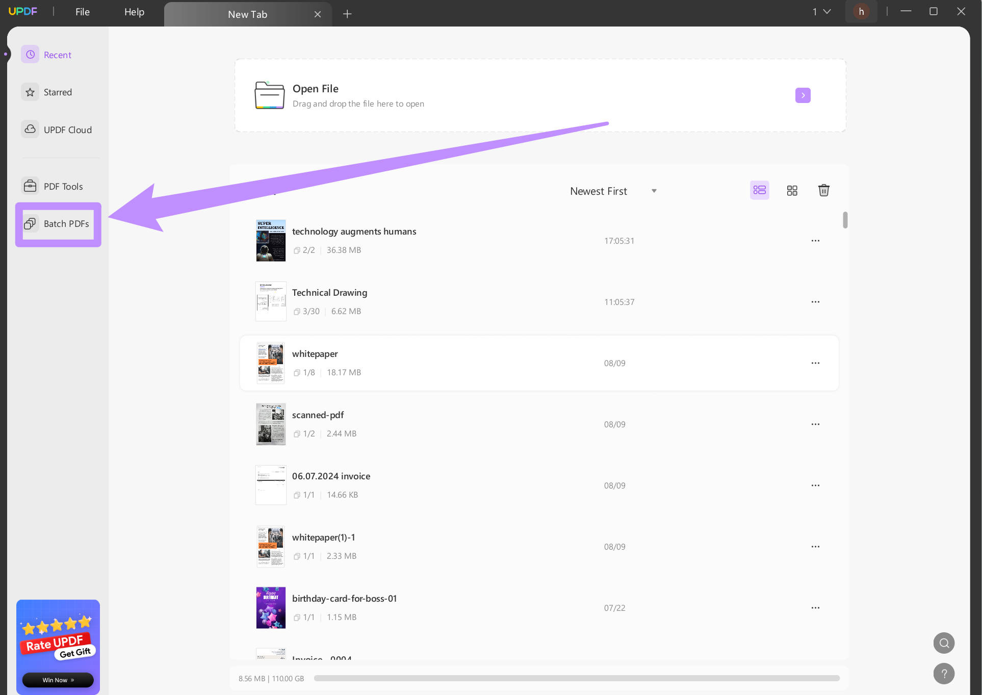
Task: Open the help question mark button
Action: 944,674
